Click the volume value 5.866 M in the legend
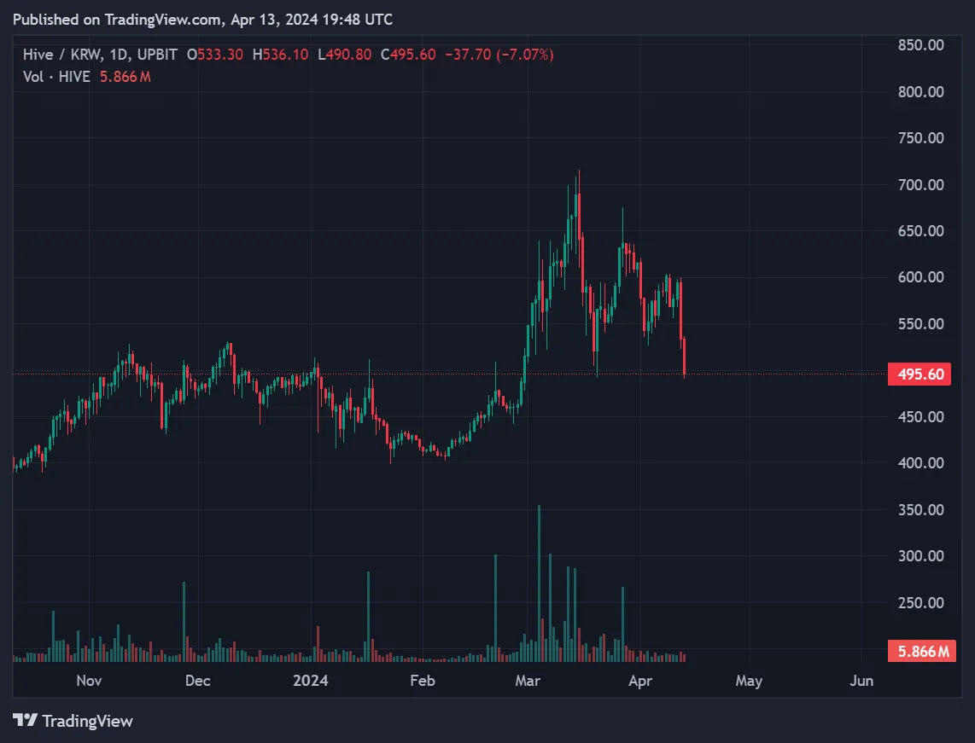The image size is (975, 743). tap(126, 77)
